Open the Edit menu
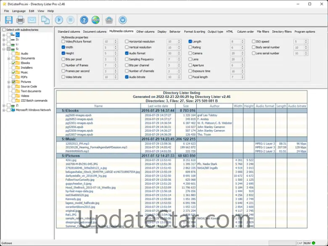This screenshot has width=328, height=246. pyautogui.click(x=32, y=11)
